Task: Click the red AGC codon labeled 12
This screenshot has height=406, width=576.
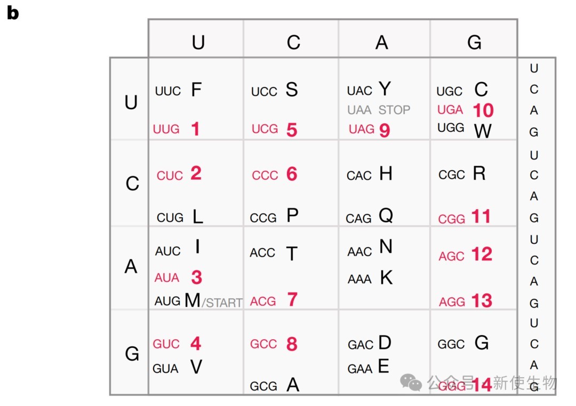Action: [466, 254]
